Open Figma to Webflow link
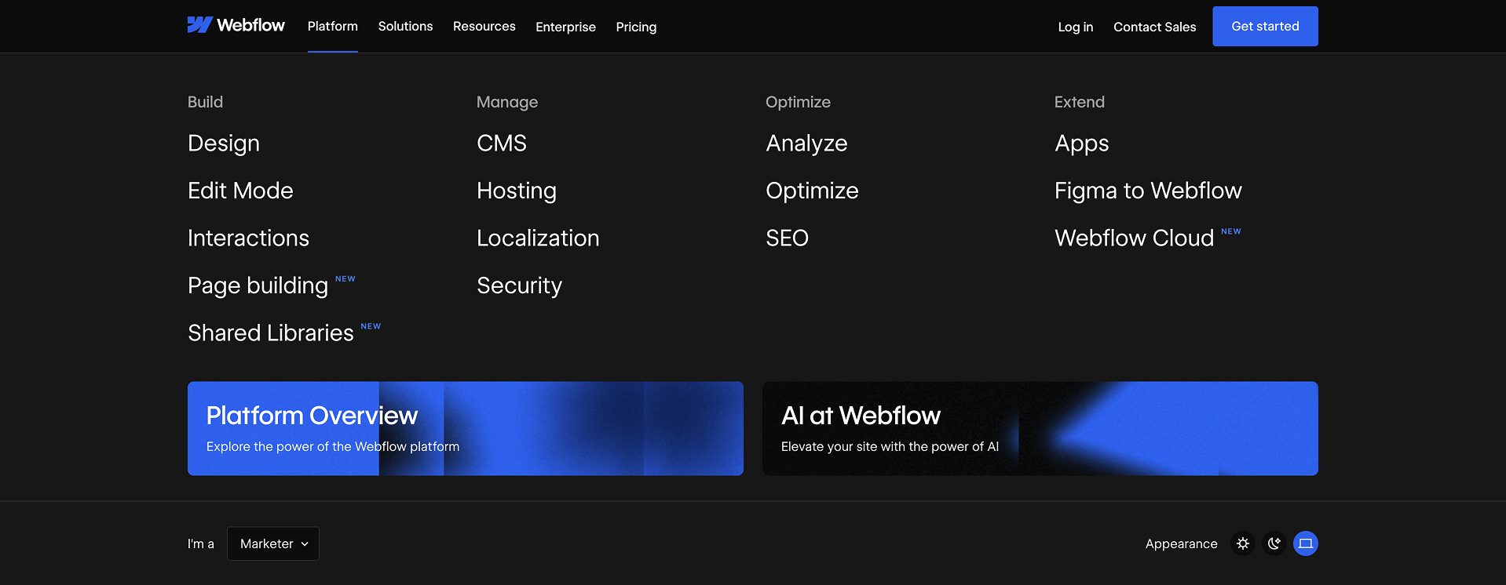The height and width of the screenshot is (585, 1506). (1148, 191)
